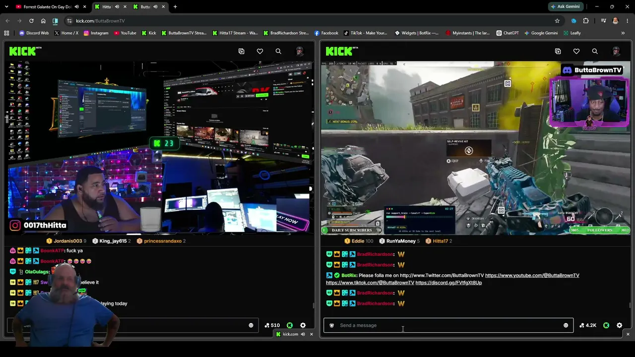Open a new browser tab
Image resolution: width=635 pixels, height=357 pixels.
(175, 7)
